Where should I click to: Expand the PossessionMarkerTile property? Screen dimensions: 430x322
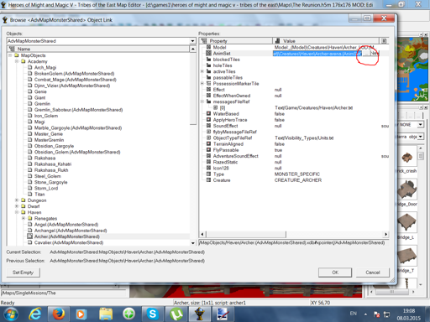tap(202, 84)
